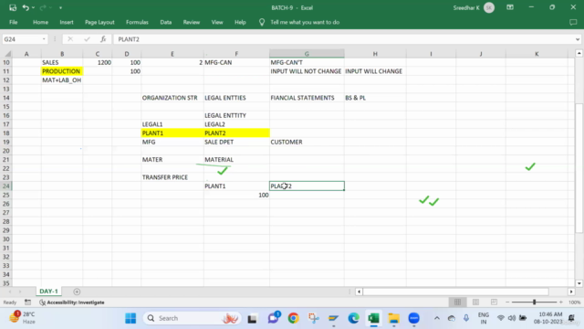The image size is (584, 329).
Task: Open Ribbon Display Options icon
Action: pyautogui.click(x=510, y=7)
